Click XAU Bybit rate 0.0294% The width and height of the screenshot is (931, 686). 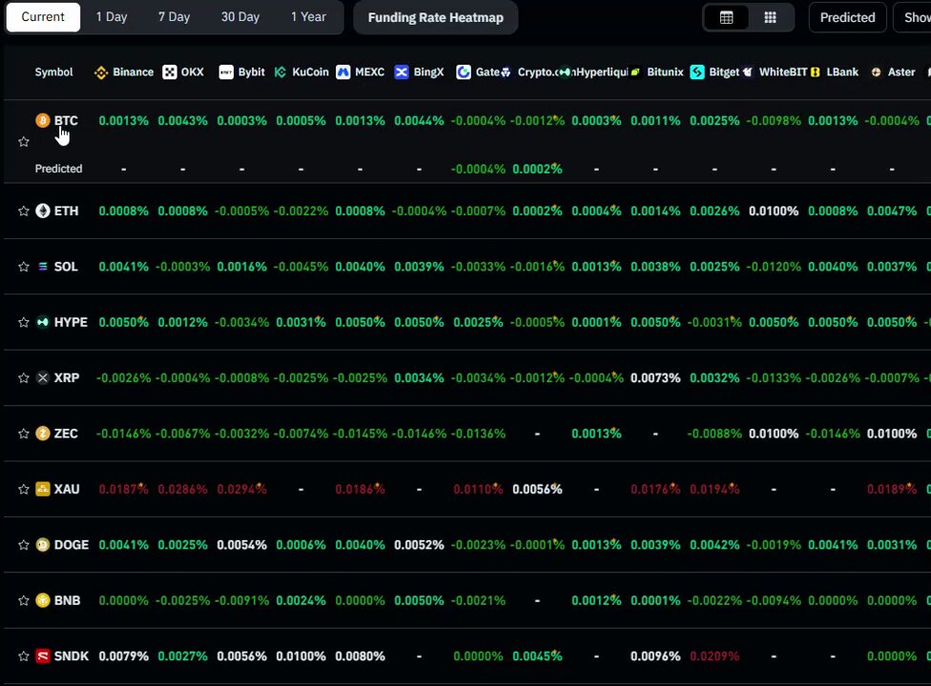pyautogui.click(x=241, y=489)
